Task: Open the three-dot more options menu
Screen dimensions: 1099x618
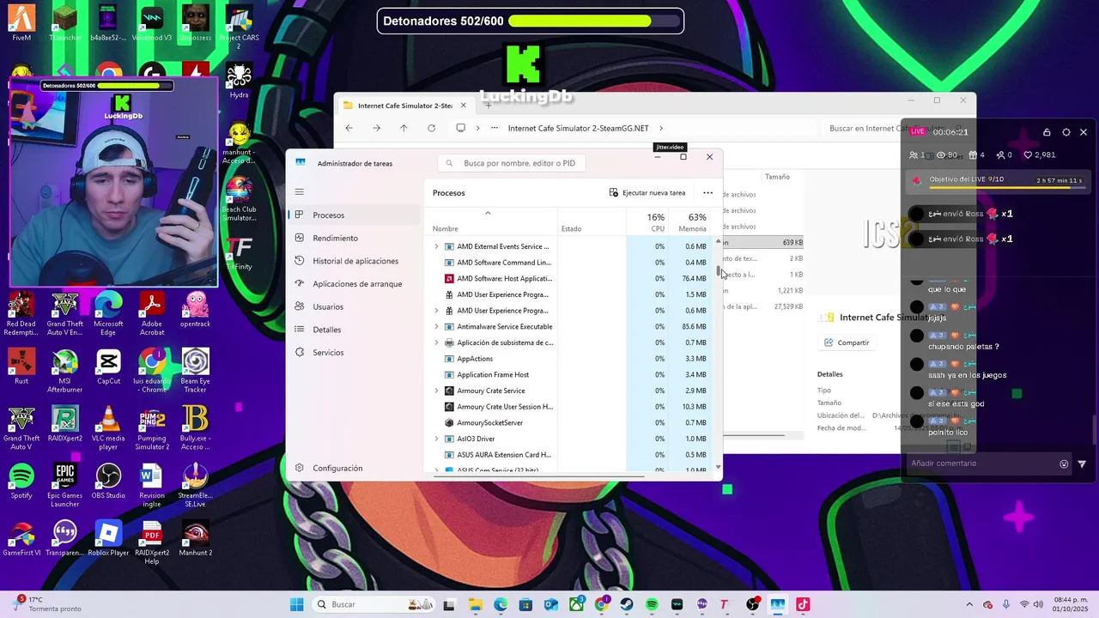Action: tap(707, 193)
